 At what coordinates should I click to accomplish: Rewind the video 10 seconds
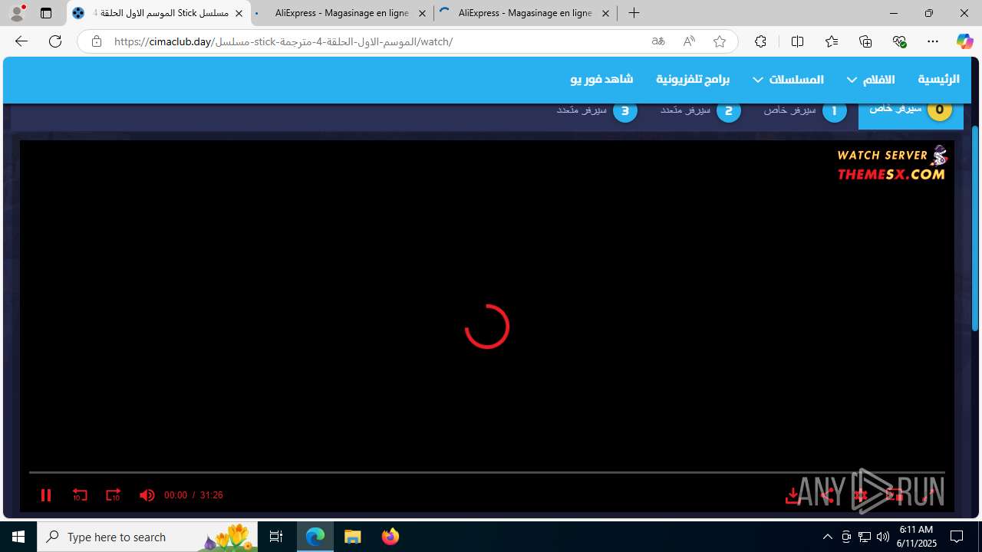pos(80,495)
